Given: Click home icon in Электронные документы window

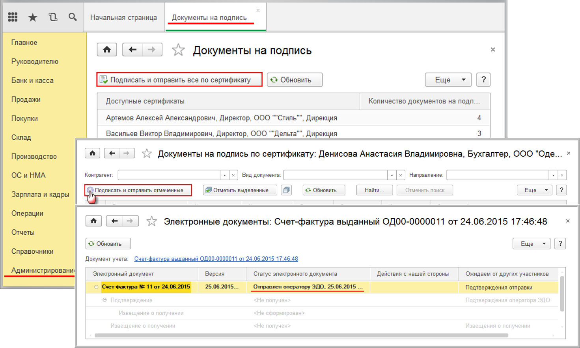Looking at the screenshot, I should click(x=93, y=221).
